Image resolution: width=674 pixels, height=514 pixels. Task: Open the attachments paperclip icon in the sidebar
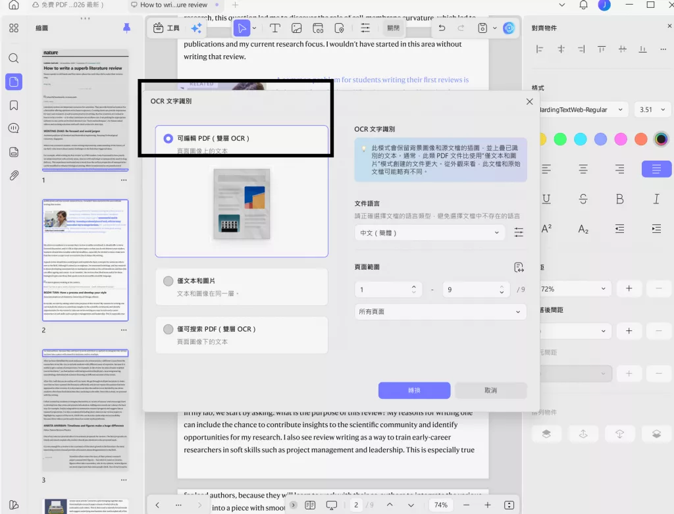(x=13, y=176)
